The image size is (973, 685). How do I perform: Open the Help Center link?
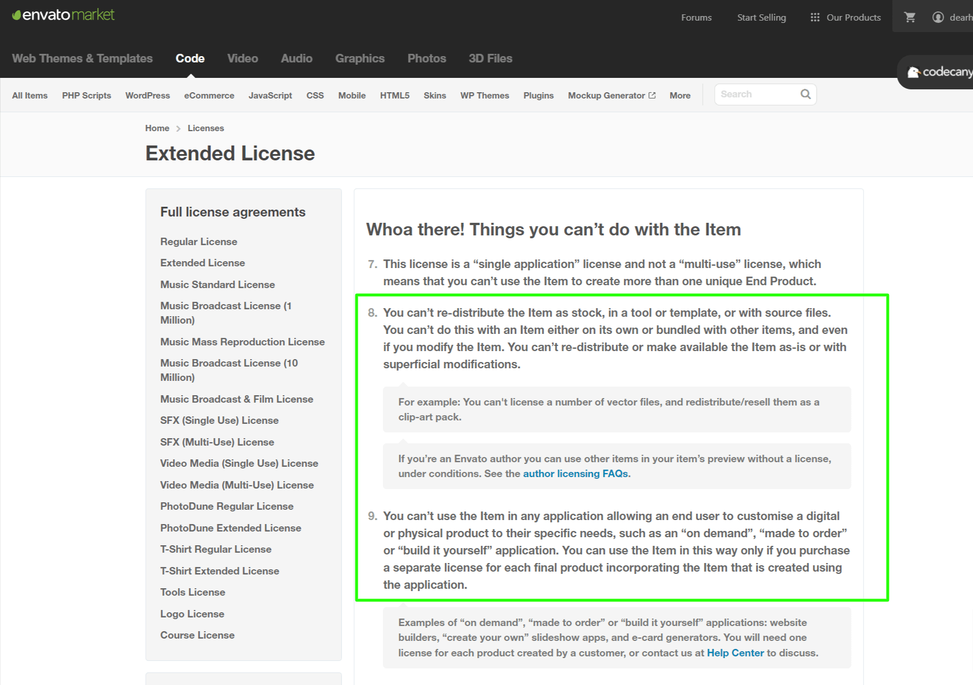click(x=735, y=653)
